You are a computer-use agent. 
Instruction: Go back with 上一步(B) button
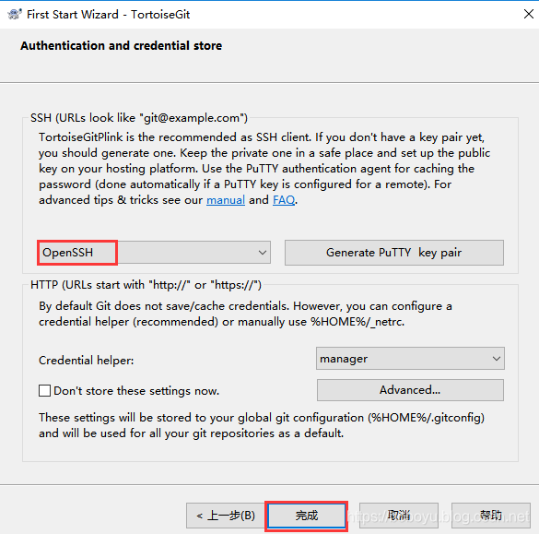pos(226,516)
